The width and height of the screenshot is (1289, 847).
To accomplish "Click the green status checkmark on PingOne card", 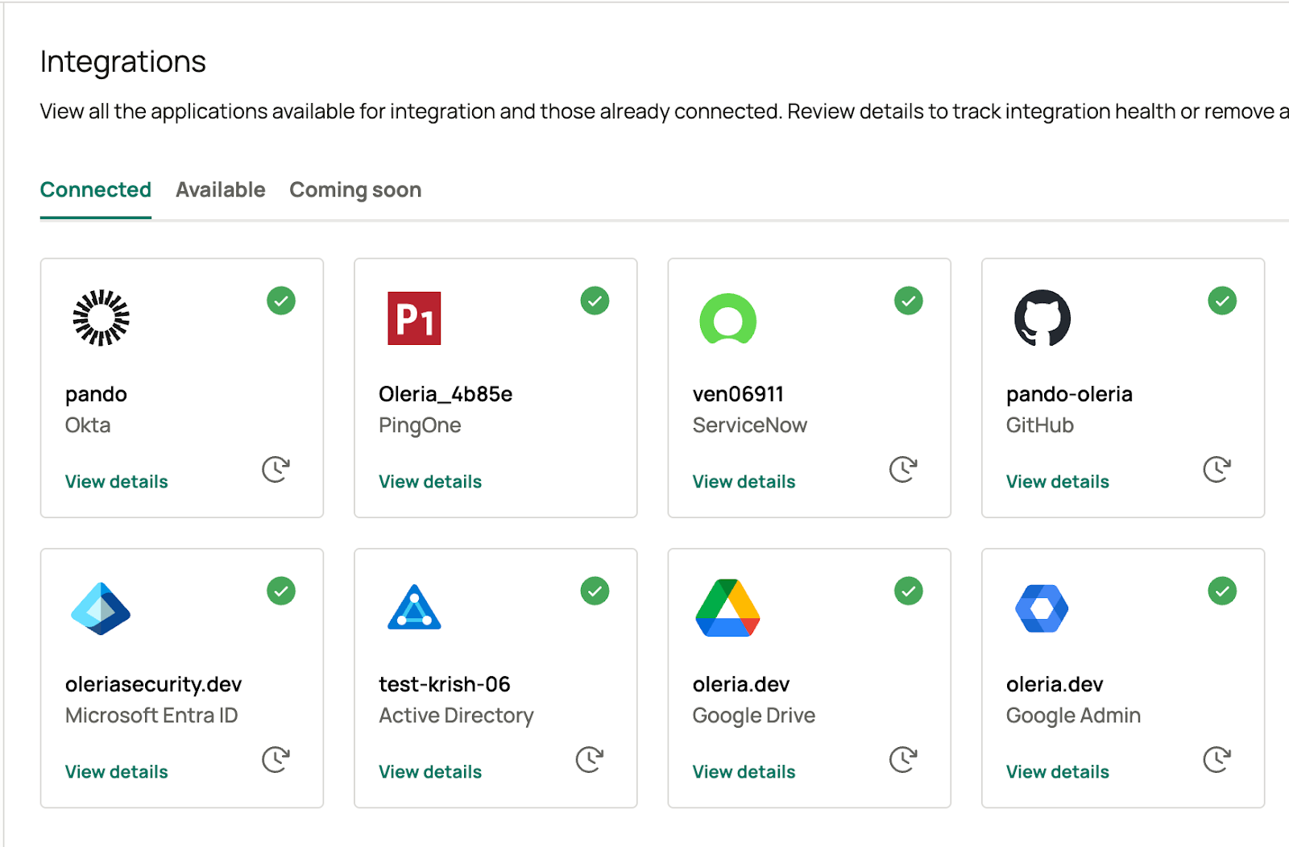I will tap(595, 301).
